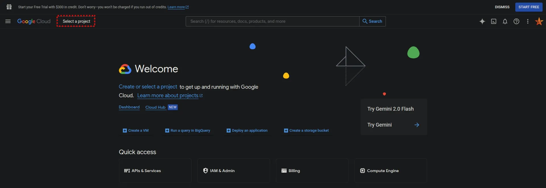Follow the Learn more link in banner
The image size is (546, 188).
[x=176, y=7]
